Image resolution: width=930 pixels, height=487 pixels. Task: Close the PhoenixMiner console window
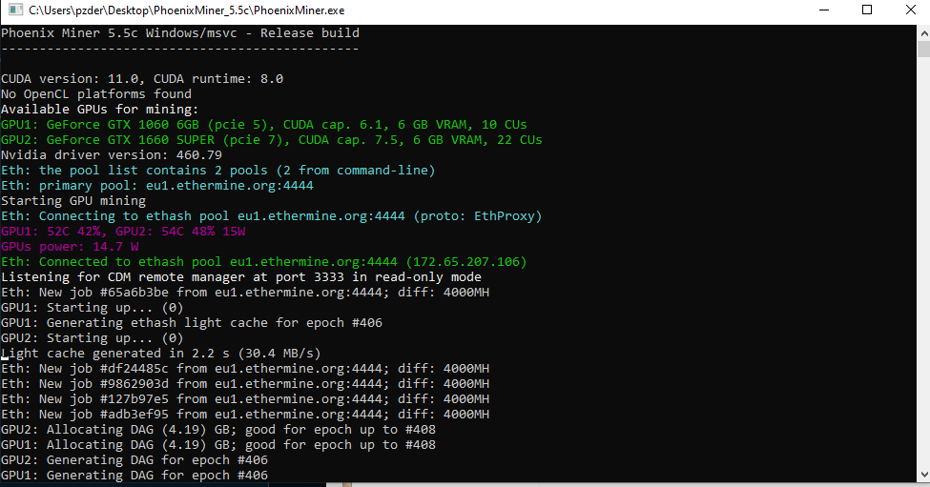click(x=910, y=10)
